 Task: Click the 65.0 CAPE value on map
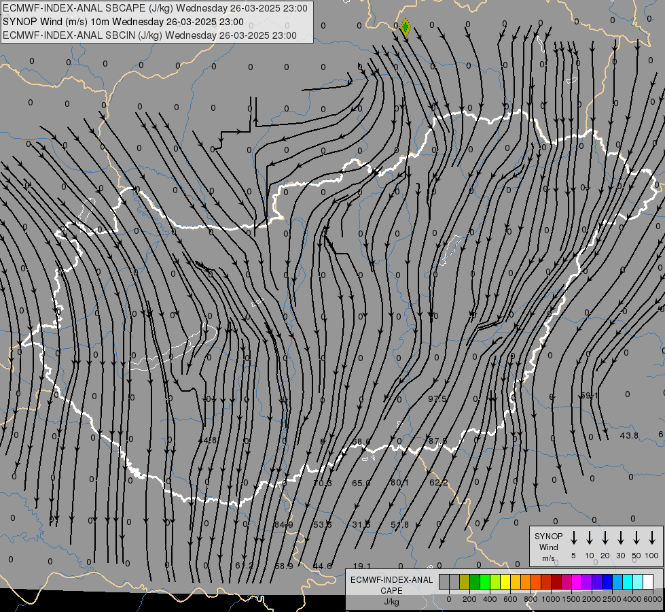point(361,483)
